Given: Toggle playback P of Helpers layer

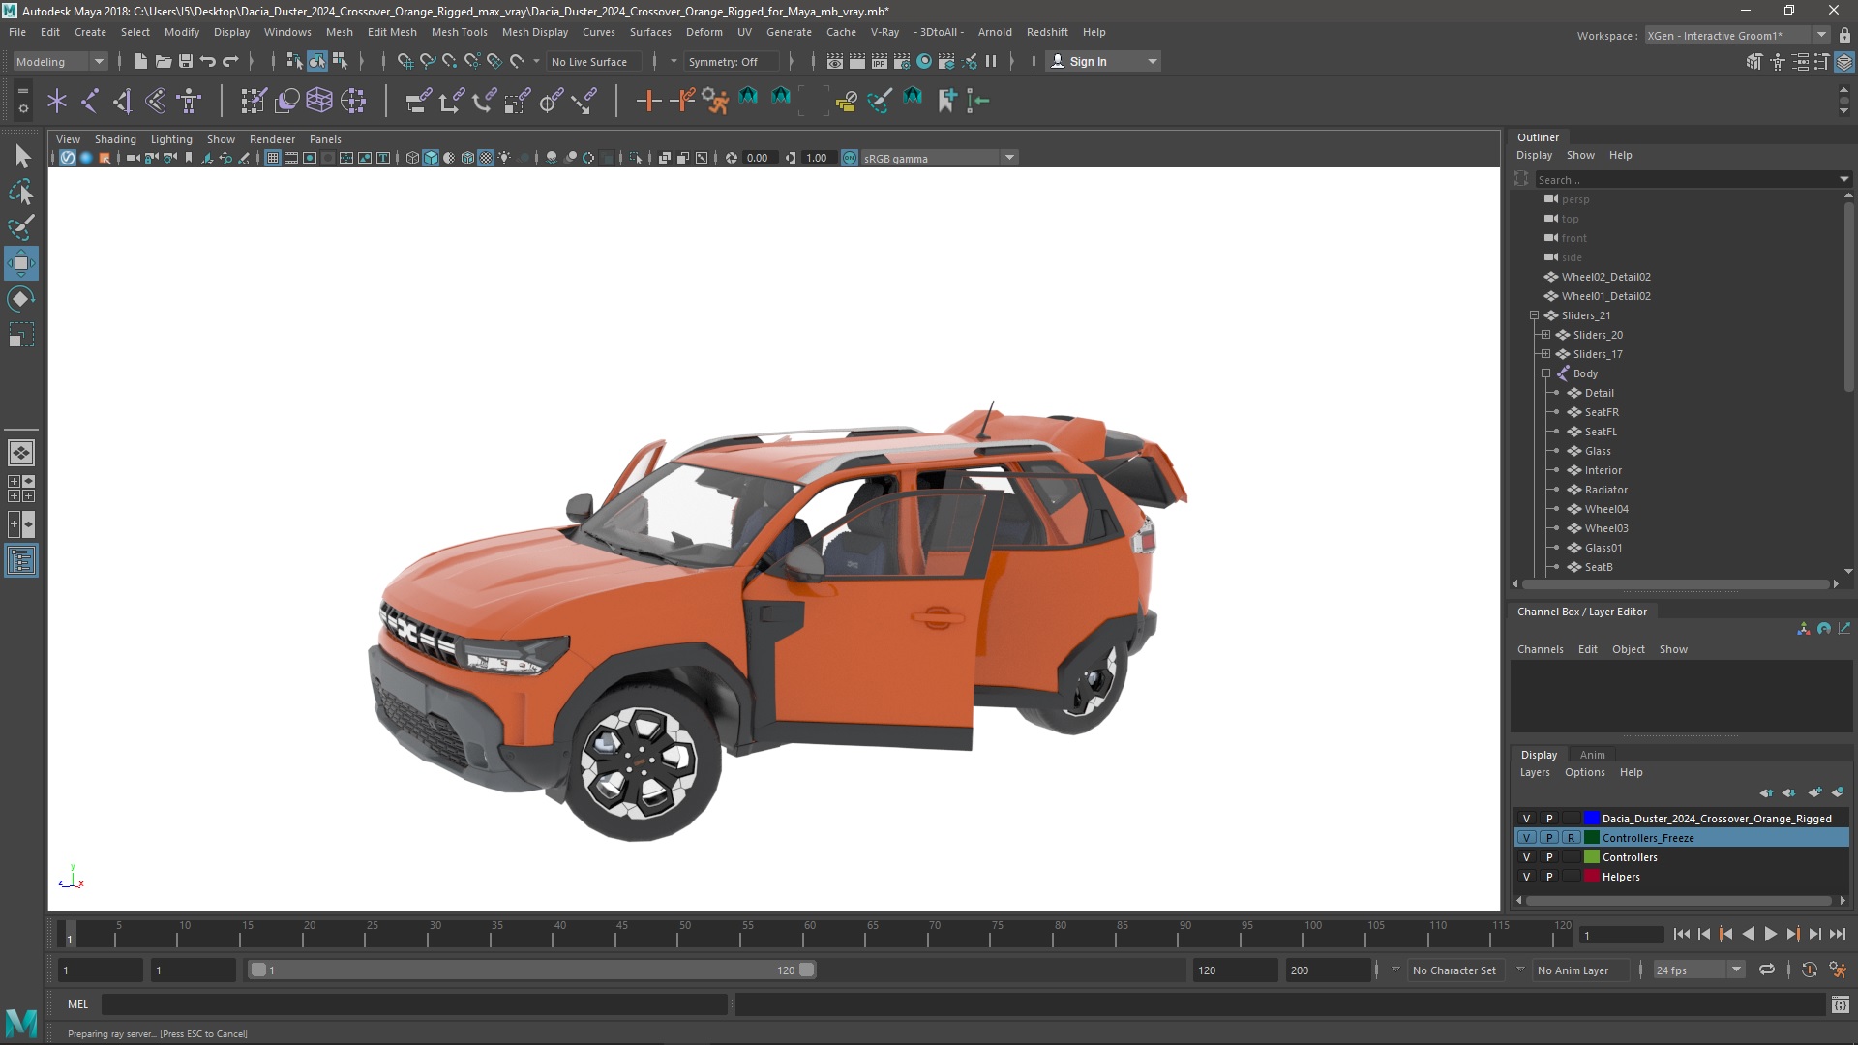Looking at the screenshot, I should pos(1549,877).
